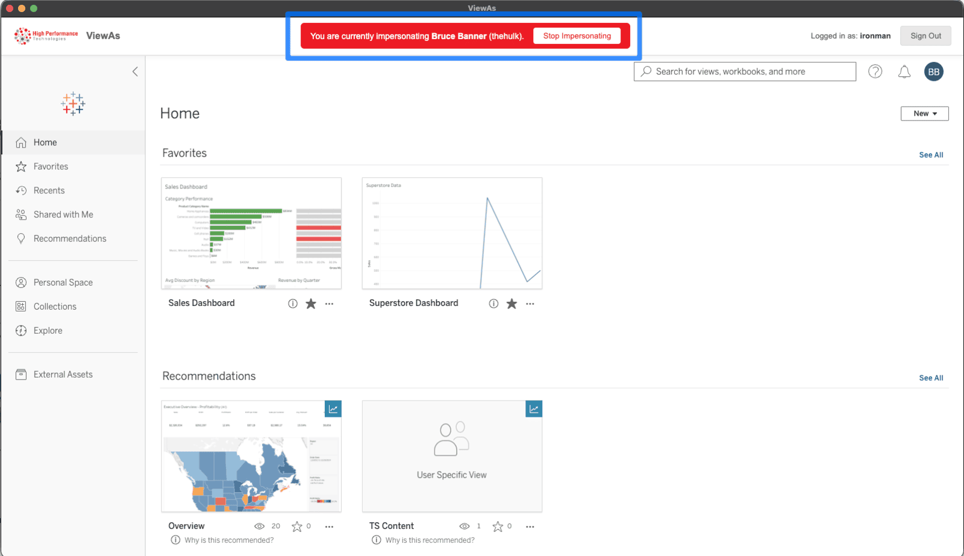Collapse the left navigation sidebar

point(135,72)
